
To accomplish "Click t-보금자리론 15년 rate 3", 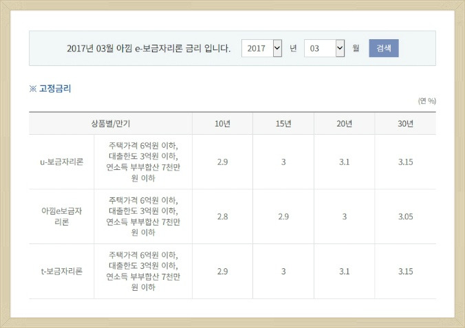I will pos(283,272).
